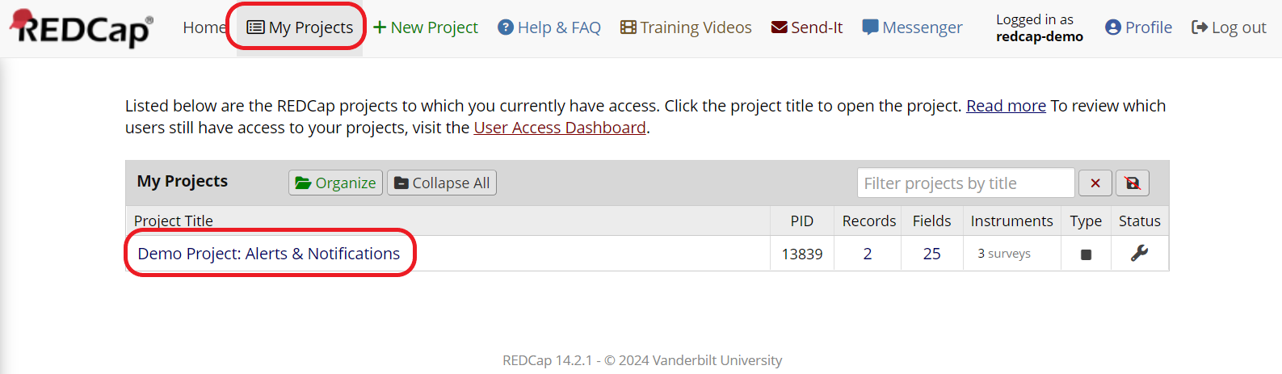
Task: Open the Send-It tool
Action: tap(807, 27)
